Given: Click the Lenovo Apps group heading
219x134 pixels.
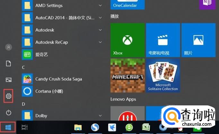Looking at the screenshot, I should (123, 99).
